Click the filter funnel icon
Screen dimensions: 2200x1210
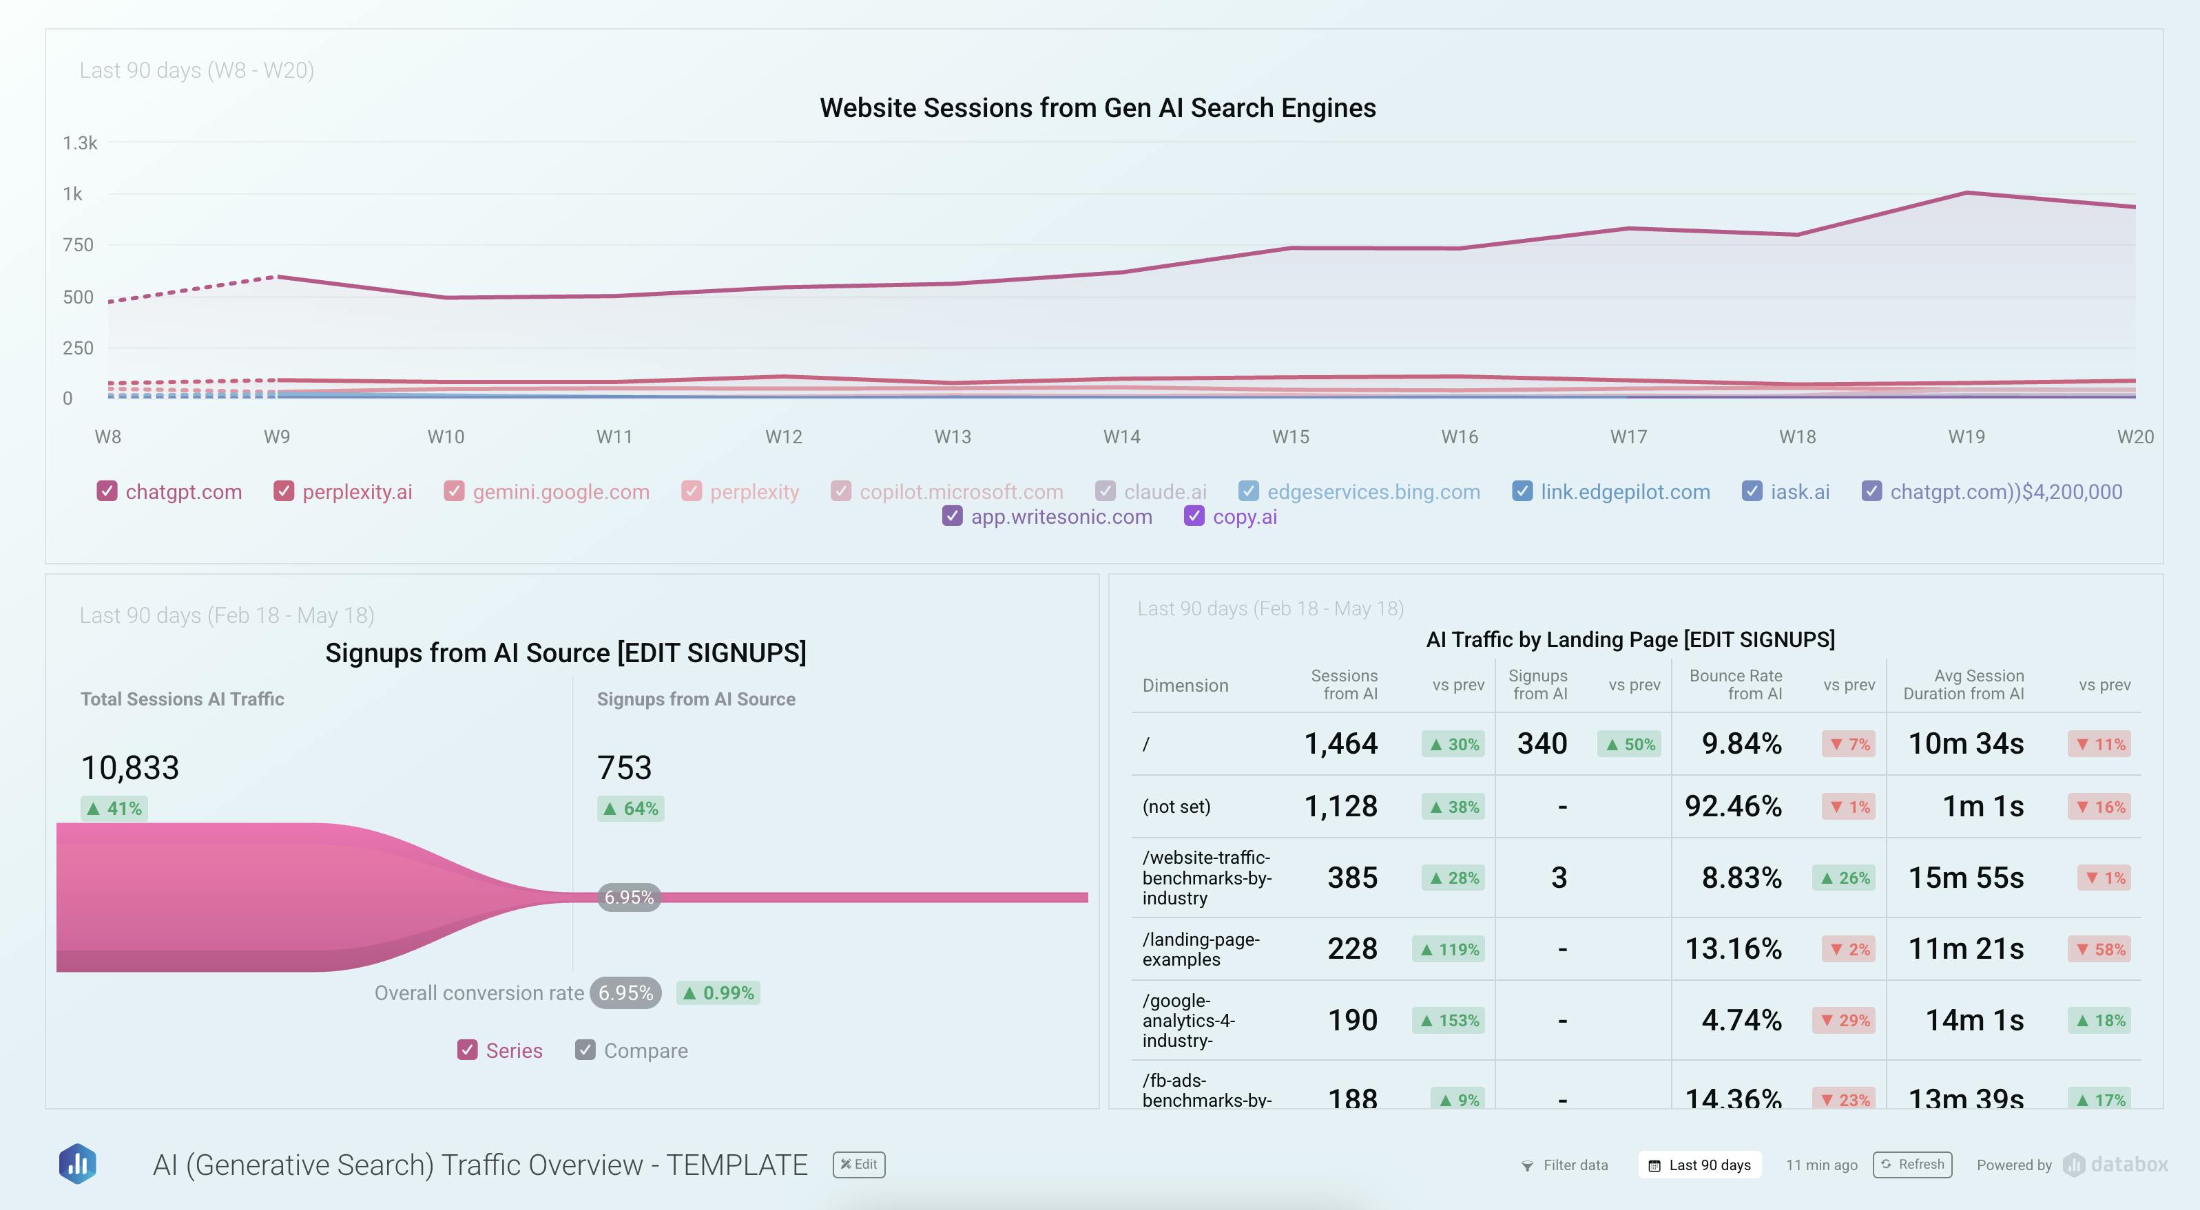(x=1527, y=1166)
